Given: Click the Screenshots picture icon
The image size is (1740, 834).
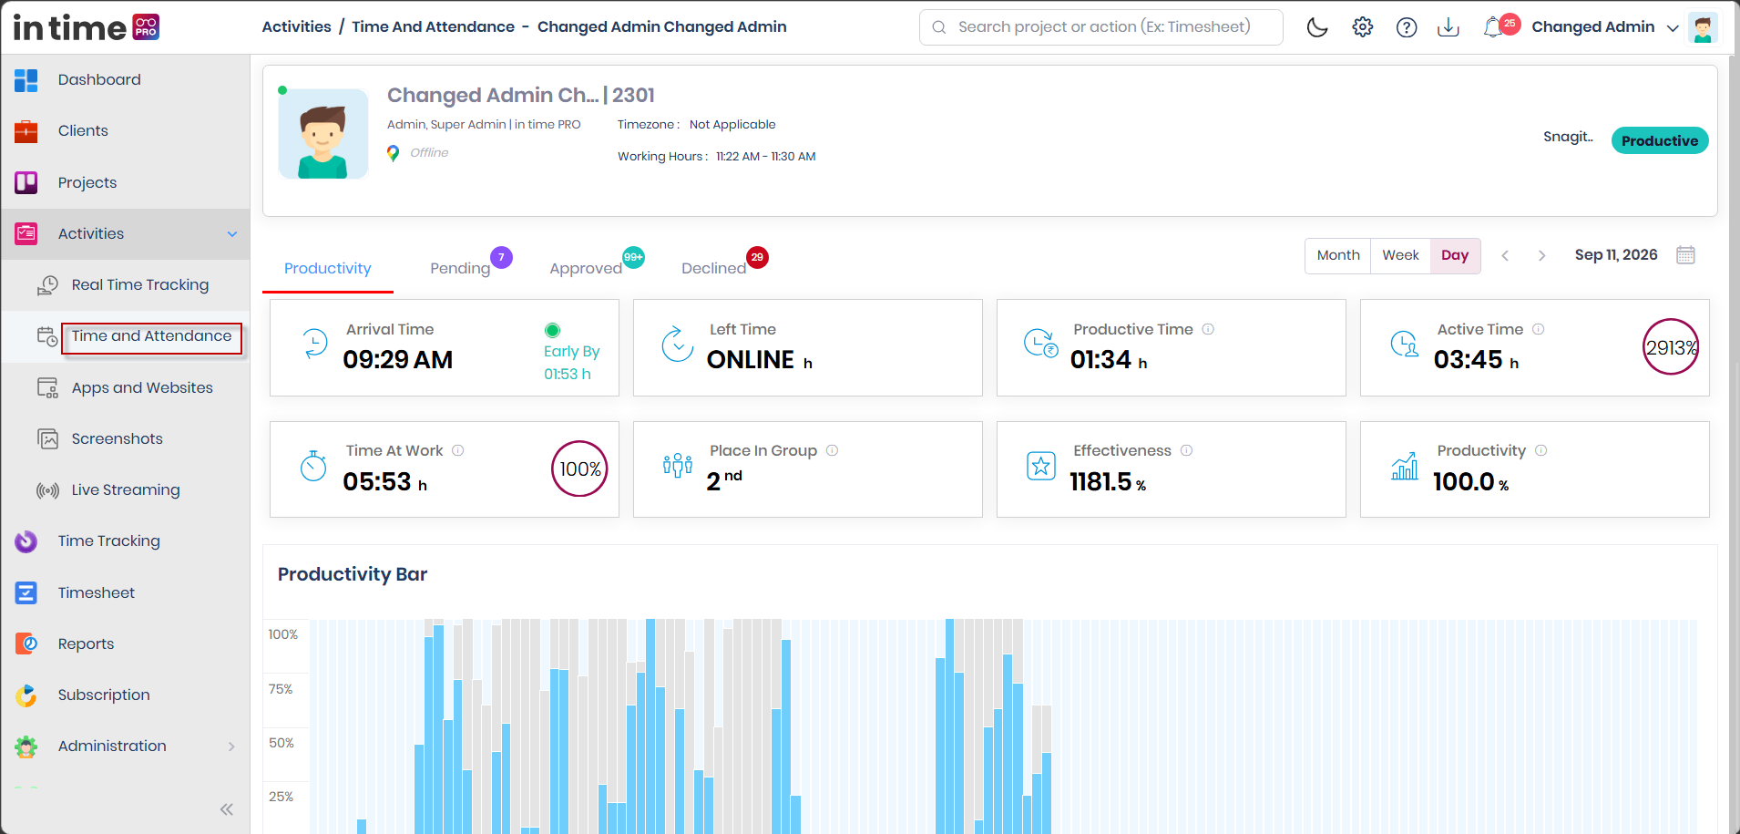Looking at the screenshot, I should coord(47,438).
